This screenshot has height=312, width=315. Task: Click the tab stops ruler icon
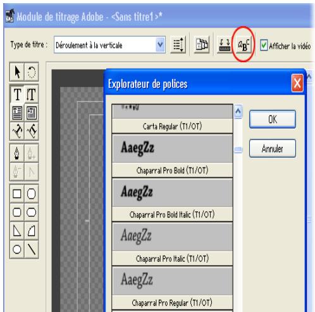(225, 45)
